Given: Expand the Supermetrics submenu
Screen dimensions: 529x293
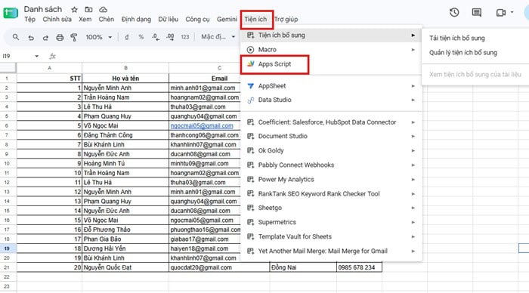Looking at the screenshot, I should point(331,222).
